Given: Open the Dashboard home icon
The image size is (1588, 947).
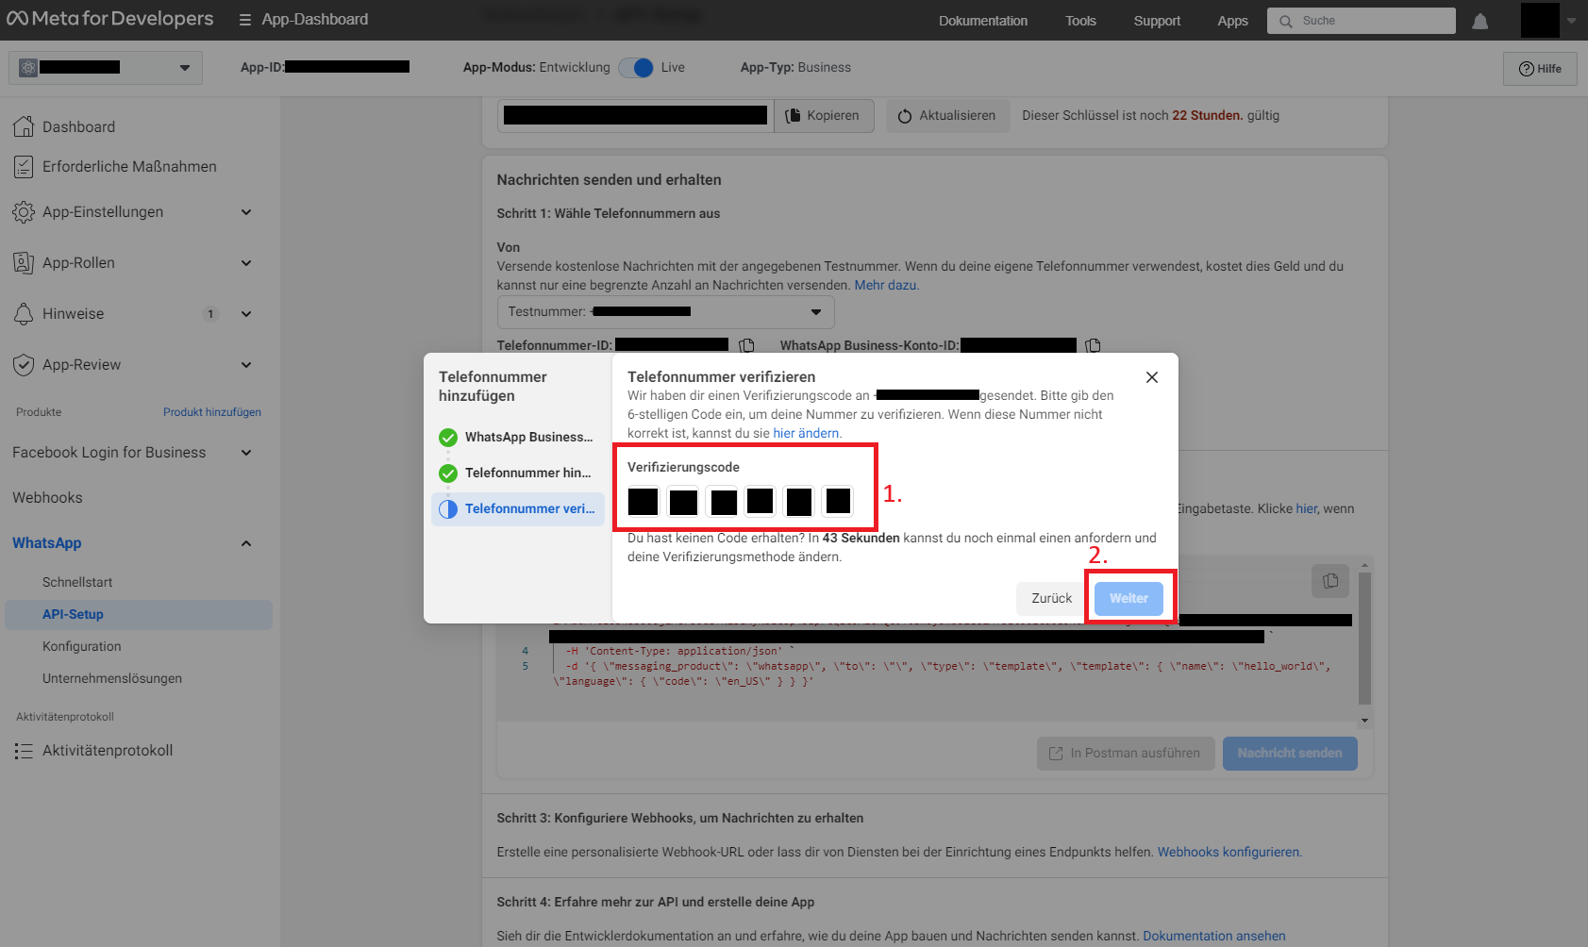Looking at the screenshot, I should (24, 126).
